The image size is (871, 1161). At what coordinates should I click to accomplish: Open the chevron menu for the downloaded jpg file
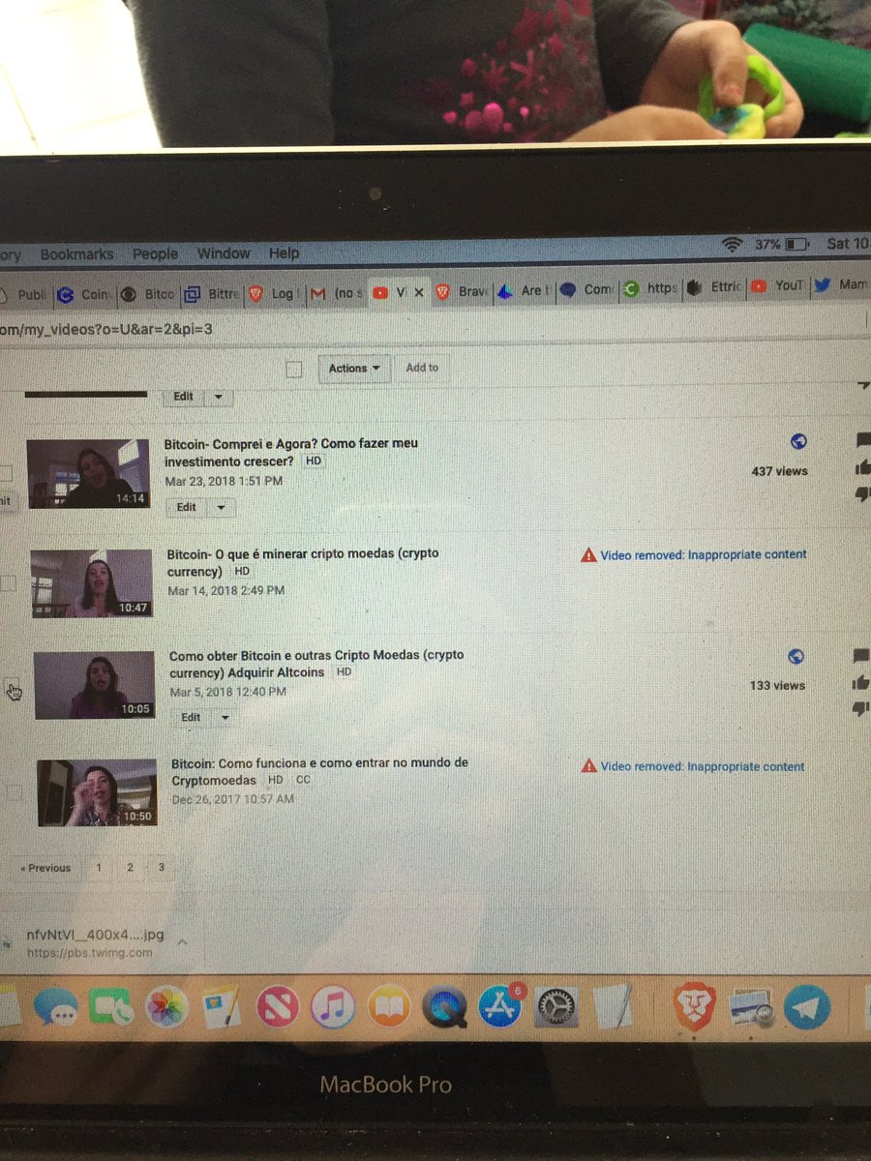tap(184, 940)
